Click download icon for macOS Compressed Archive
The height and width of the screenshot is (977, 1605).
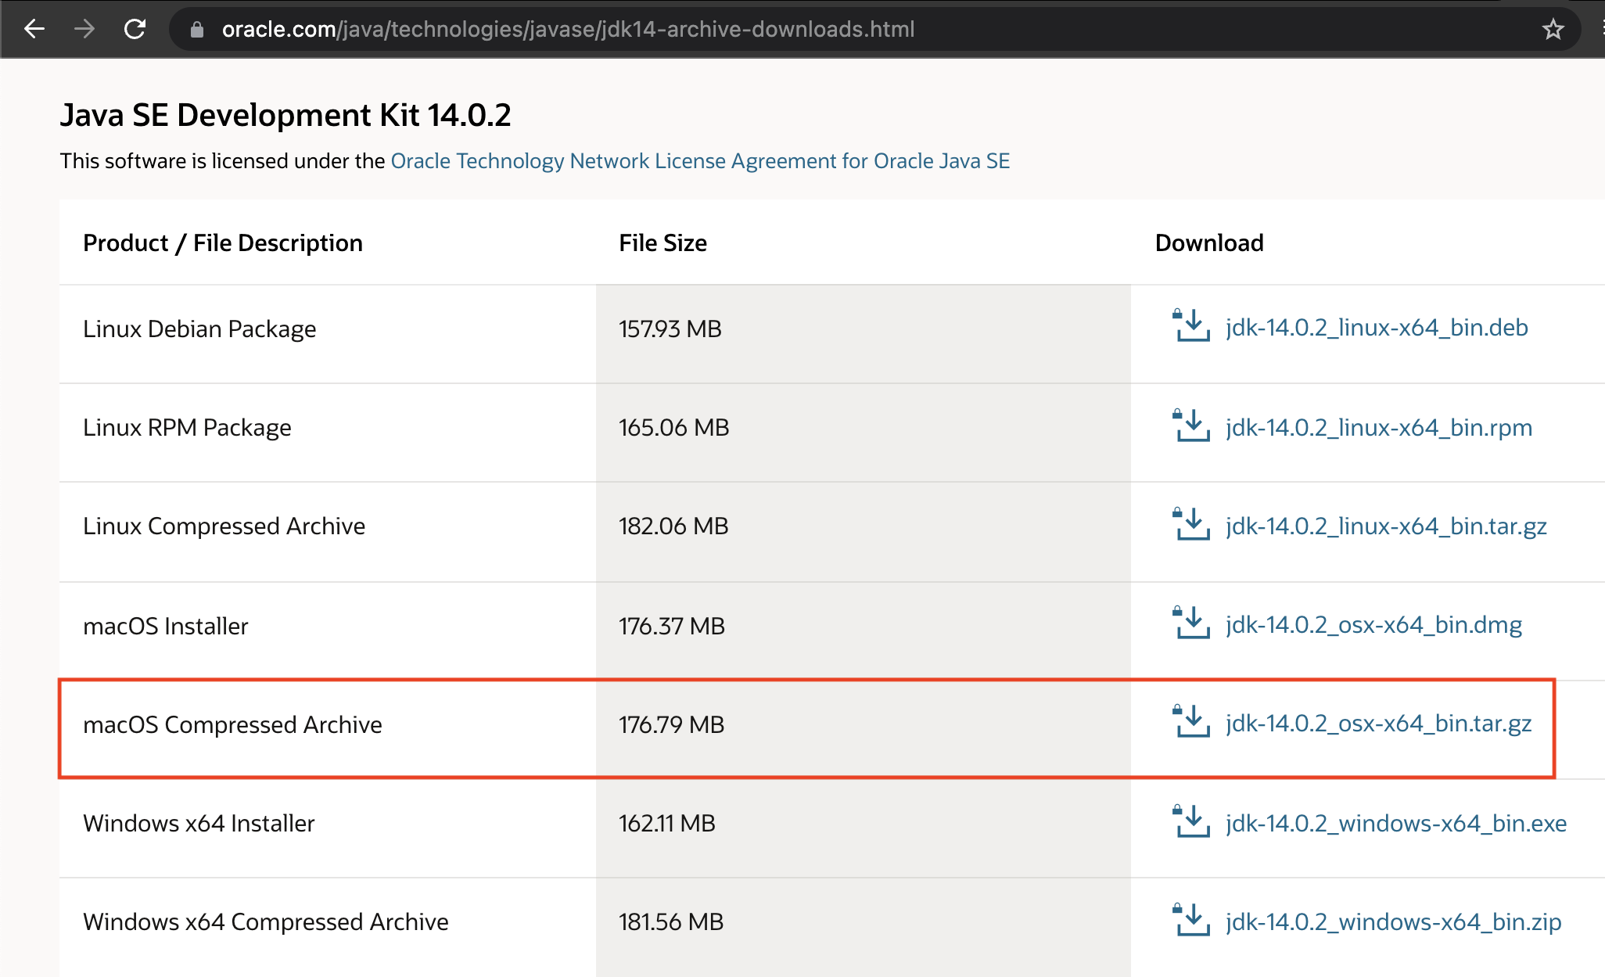pos(1191,721)
